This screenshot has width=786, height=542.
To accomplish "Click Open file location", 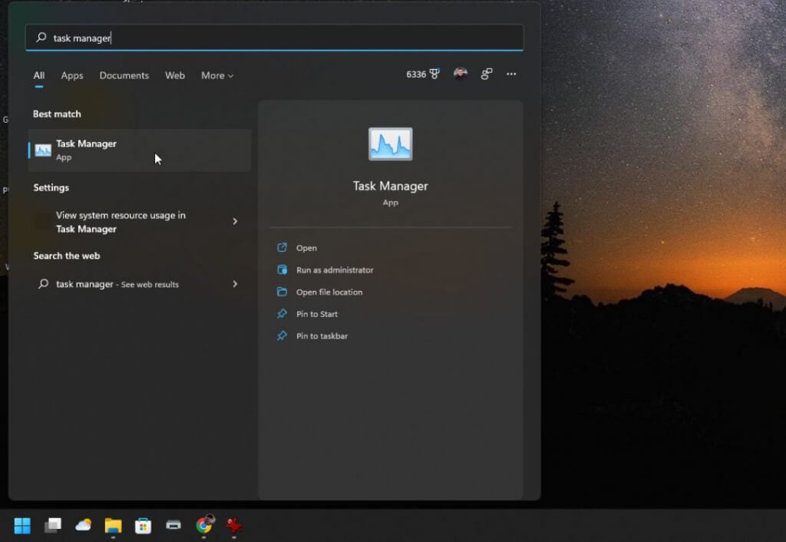I will coord(329,292).
